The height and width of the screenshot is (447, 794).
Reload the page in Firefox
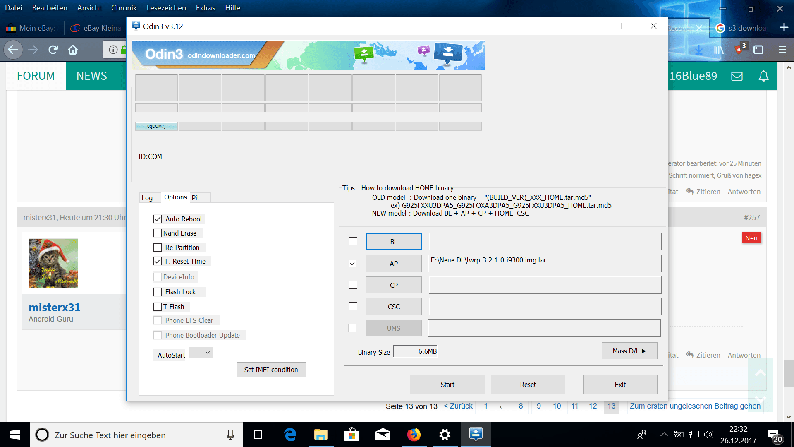[53, 50]
